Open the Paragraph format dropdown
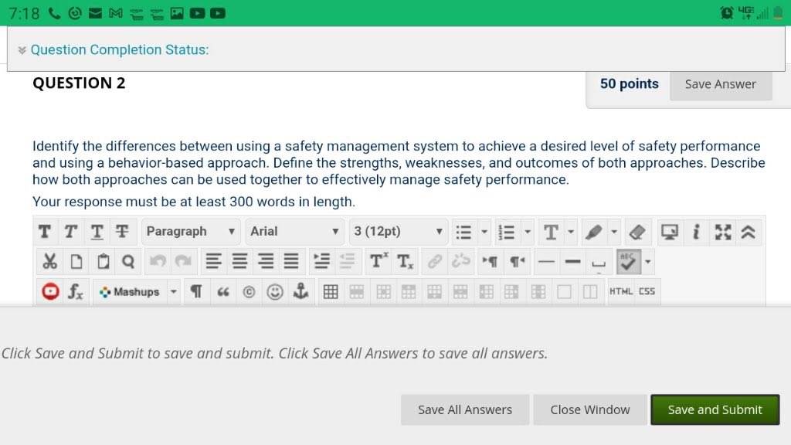Image resolution: width=791 pixels, height=445 pixels. coord(191,232)
